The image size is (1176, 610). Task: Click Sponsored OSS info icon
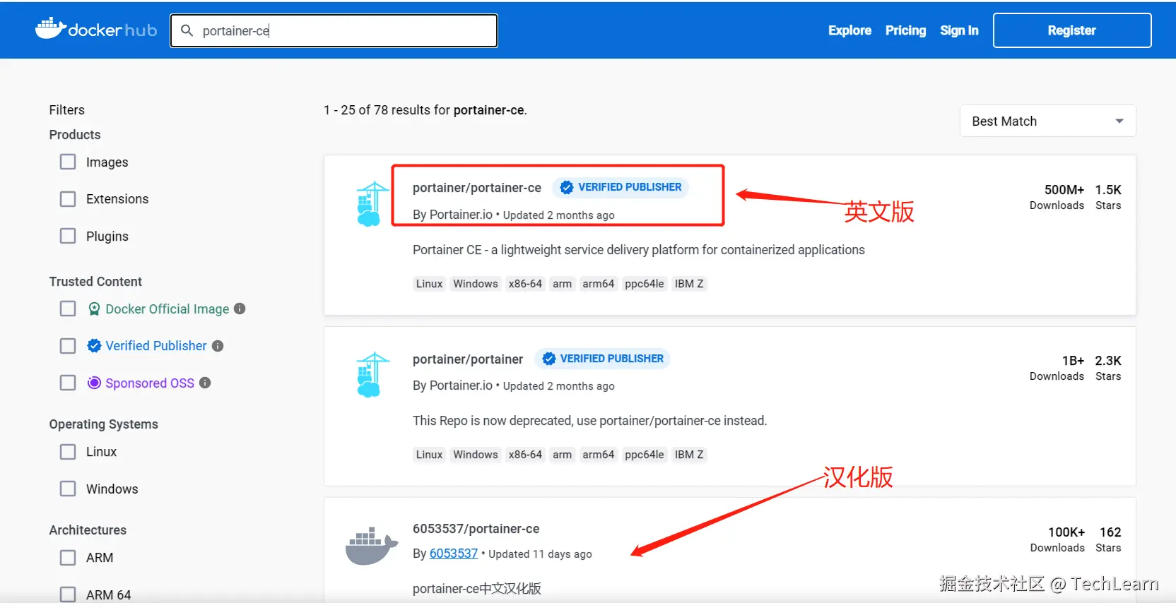[205, 383]
